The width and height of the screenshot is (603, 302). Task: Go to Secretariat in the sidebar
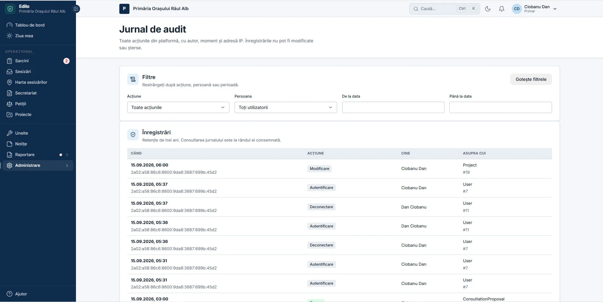[38, 93]
